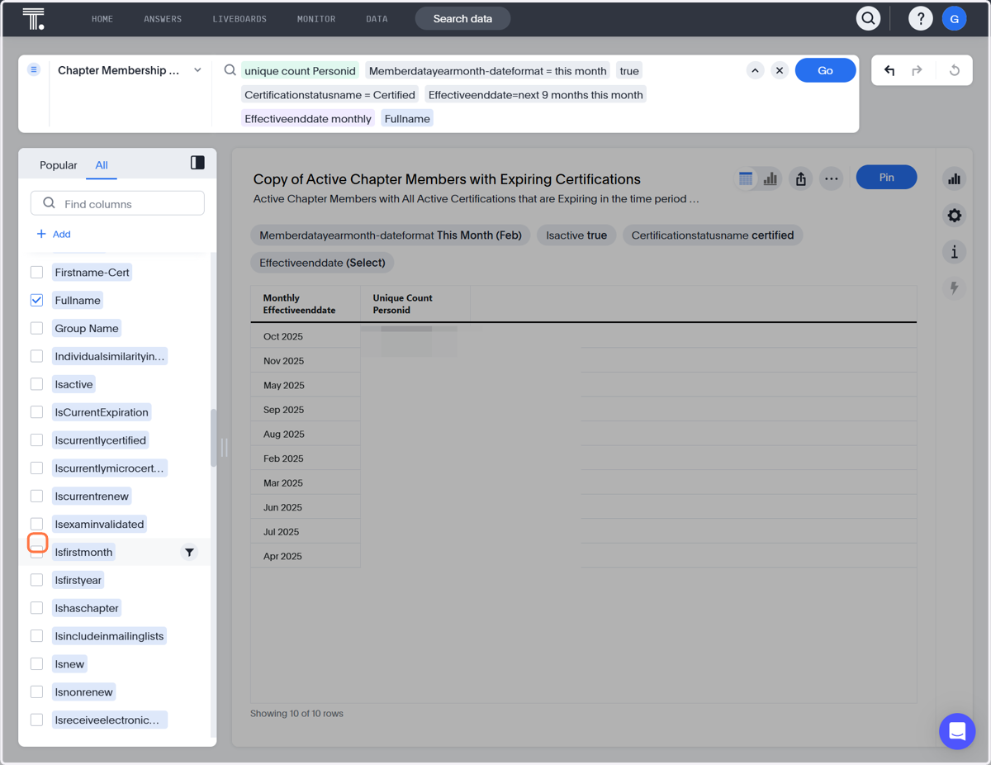Screen dimensions: 991x765
Task: Click the filter icon on Isfirstmonth row
Action: tap(189, 552)
